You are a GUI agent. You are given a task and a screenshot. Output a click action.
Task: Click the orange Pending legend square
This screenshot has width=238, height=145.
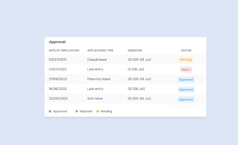coord(98,111)
